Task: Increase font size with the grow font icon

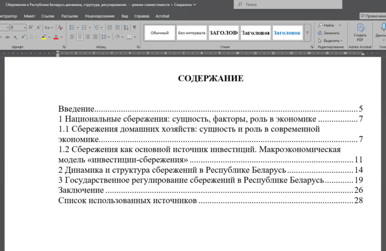Action: (31, 28)
